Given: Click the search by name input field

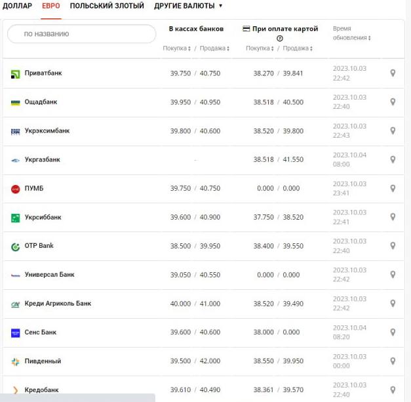Looking at the screenshot, I should click(x=81, y=33).
